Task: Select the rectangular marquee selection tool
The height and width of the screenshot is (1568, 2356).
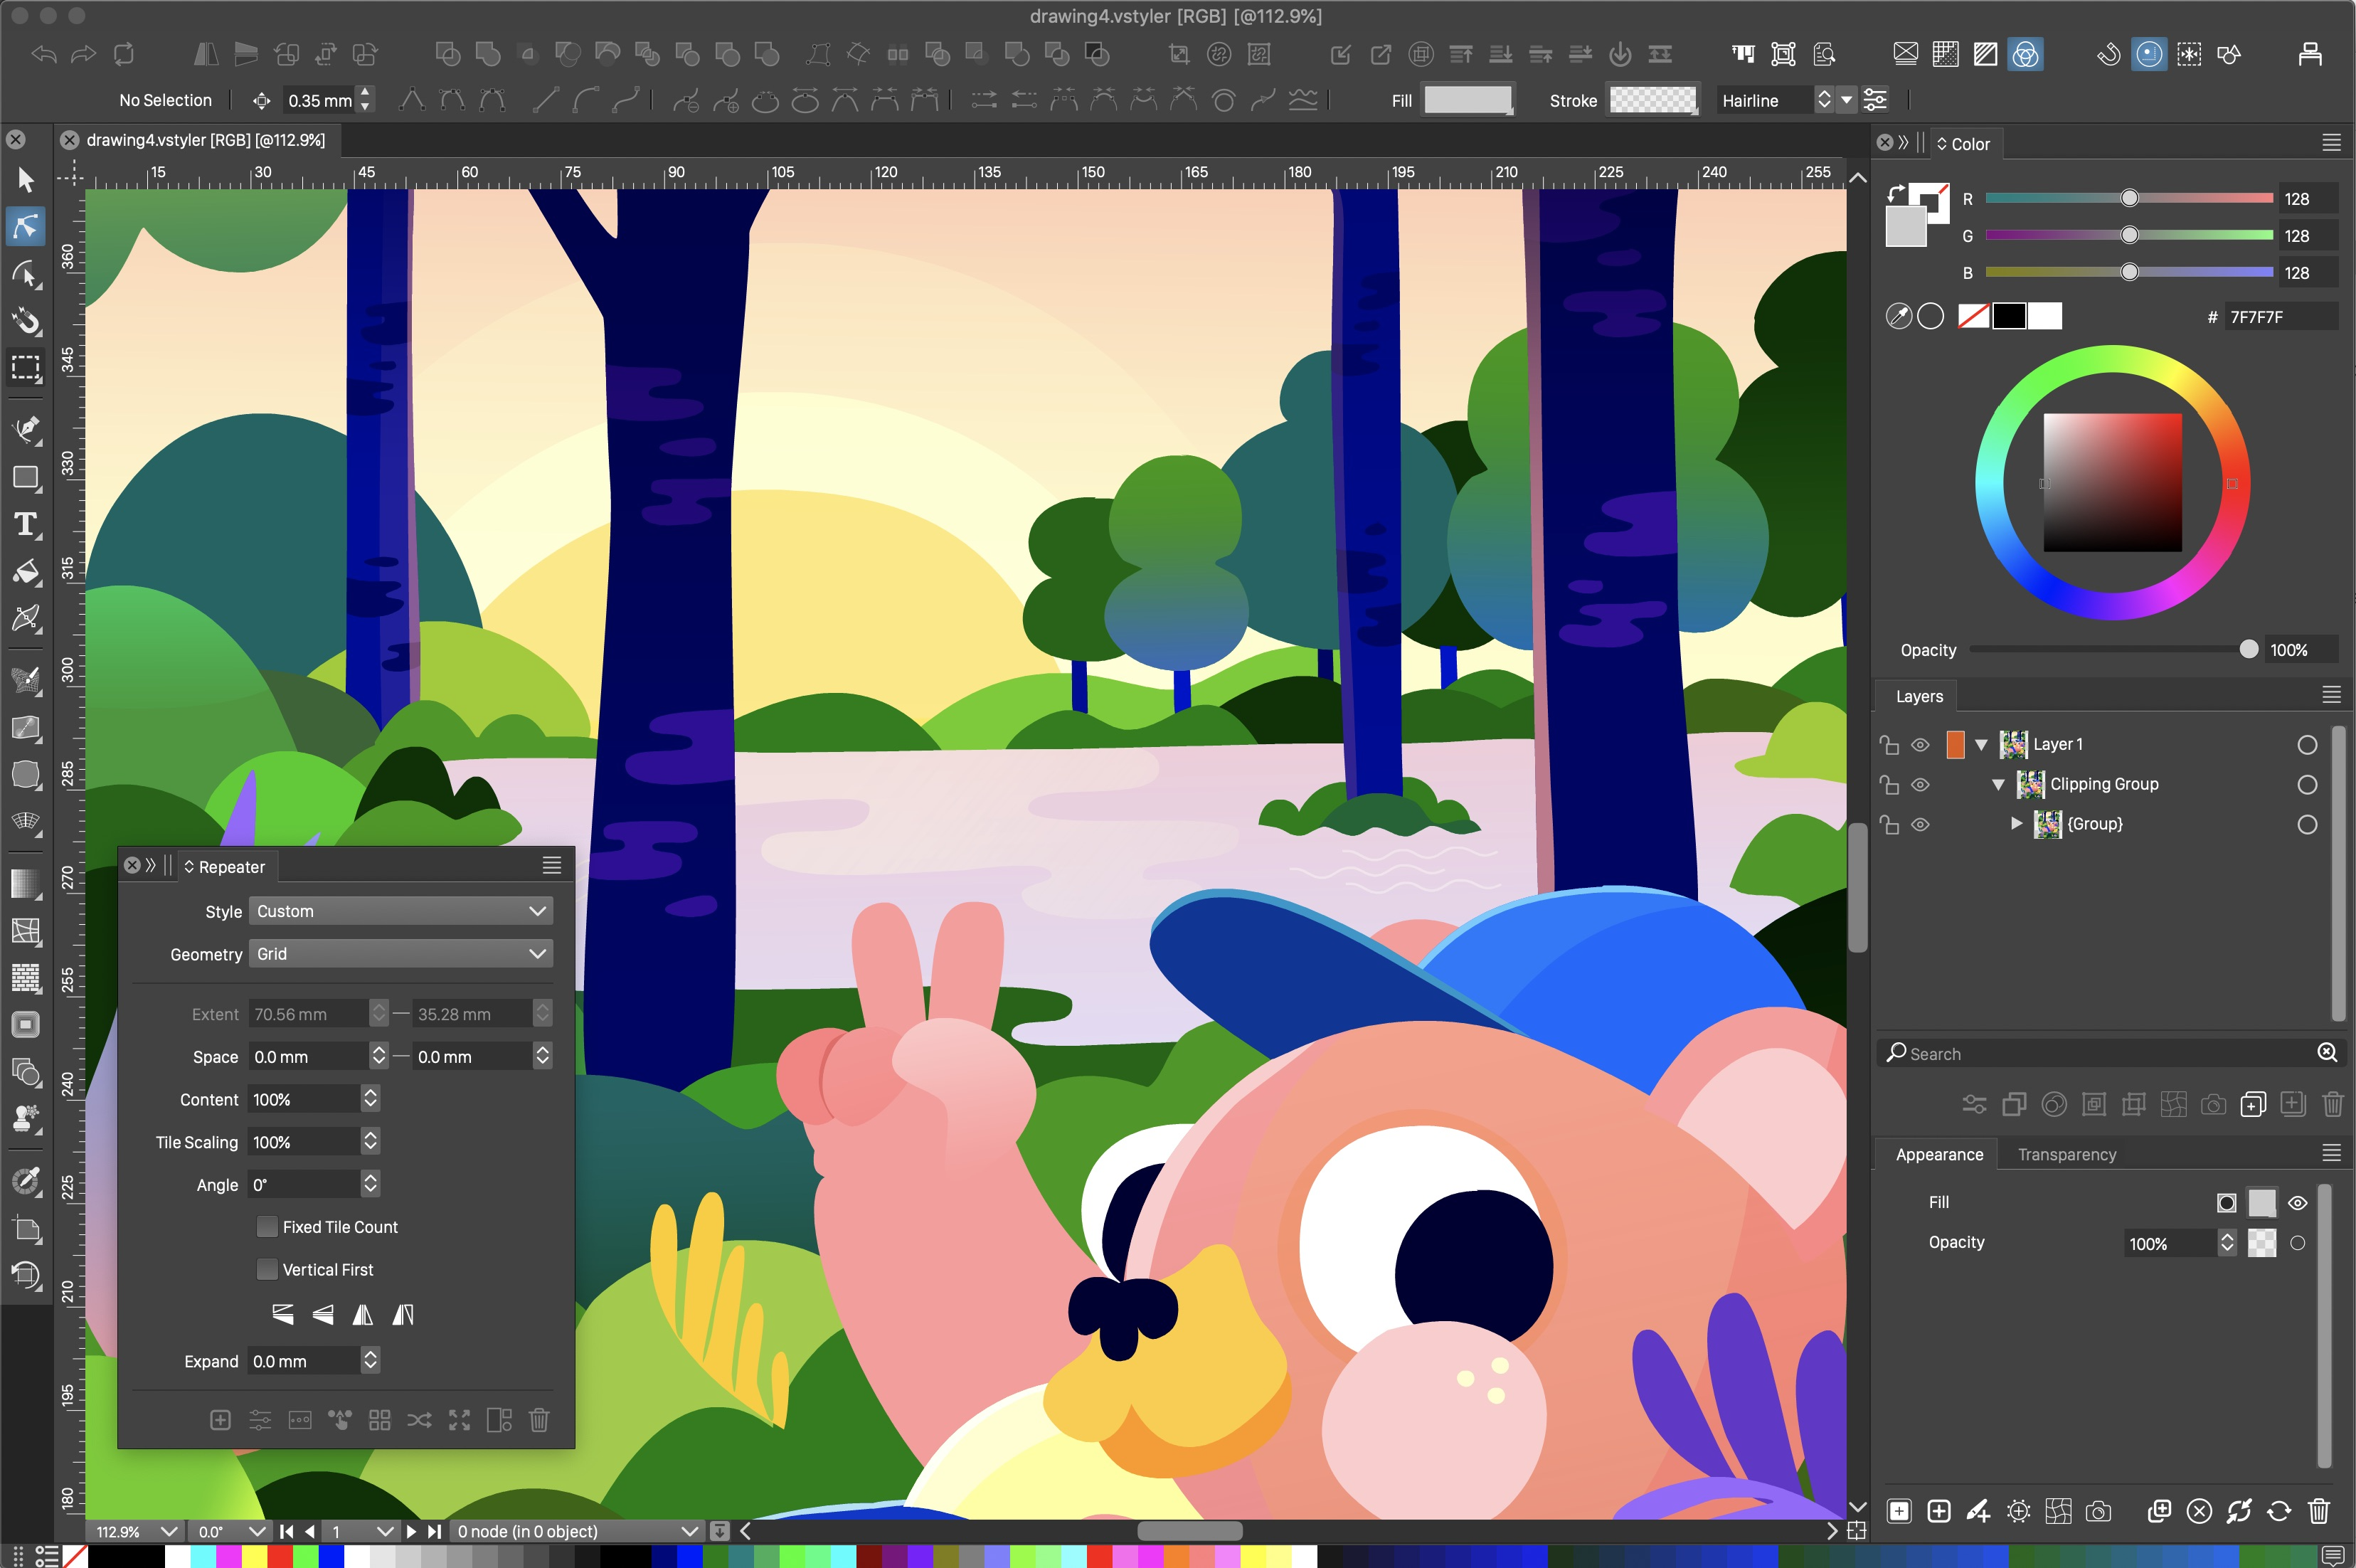Action: [26, 368]
